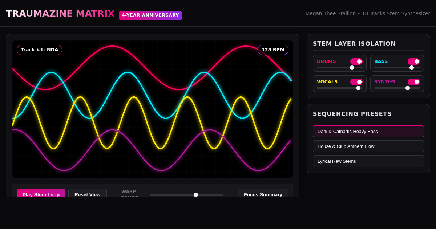Click the 128 BPM badge
Image resolution: width=436 pixels, height=229 pixels.
[x=273, y=50]
